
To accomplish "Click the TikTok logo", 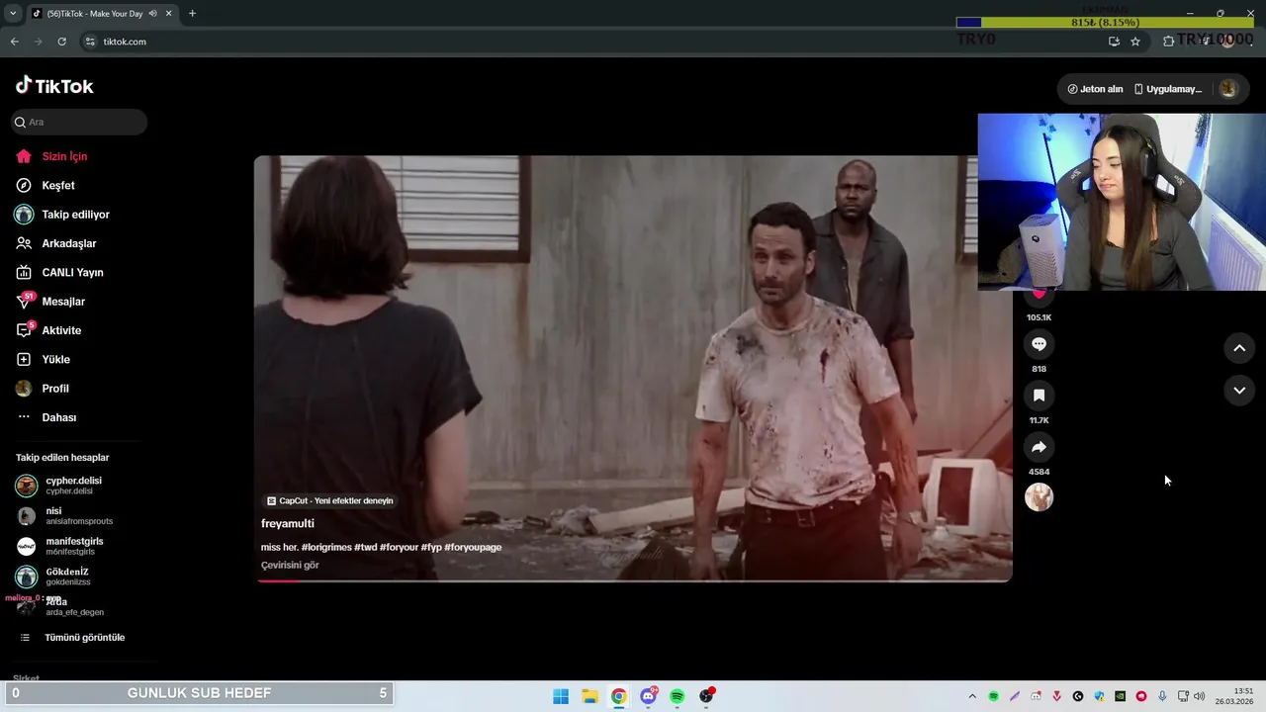I will pos(54,86).
